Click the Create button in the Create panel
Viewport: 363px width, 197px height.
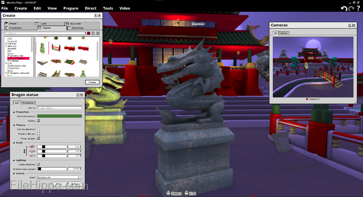click(x=92, y=82)
